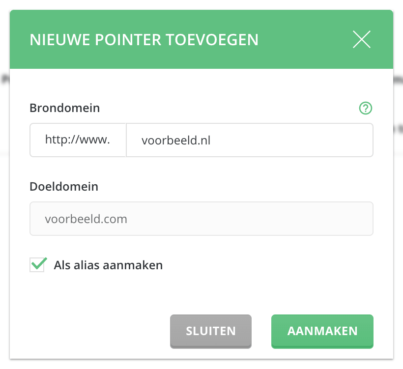Click the close icon in the green header
Image resolution: width=403 pixels, height=369 pixels.
point(361,40)
